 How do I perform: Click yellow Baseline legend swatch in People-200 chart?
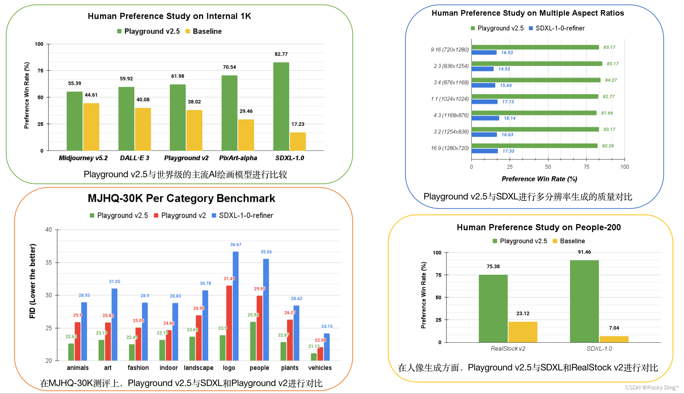coord(555,241)
